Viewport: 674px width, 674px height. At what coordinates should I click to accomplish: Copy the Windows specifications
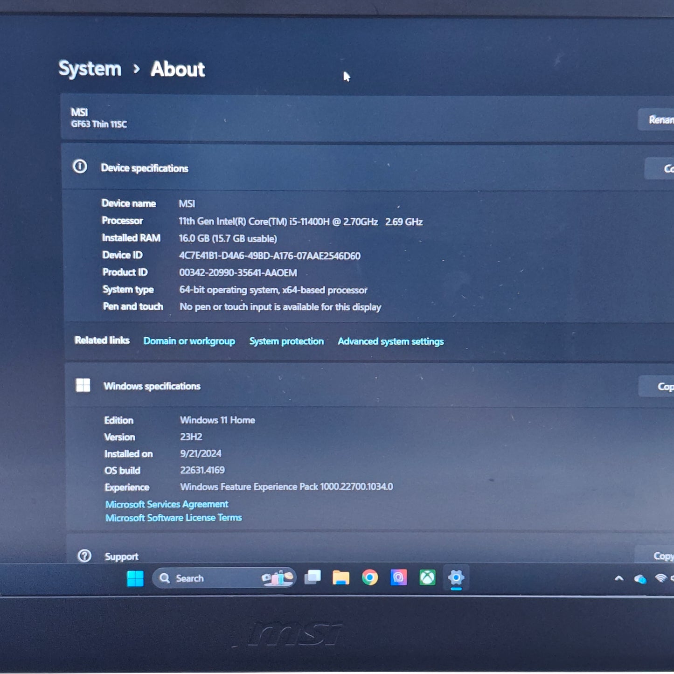pos(656,386)
